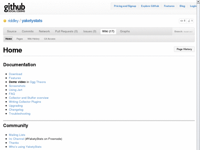Open the Pages wiki subtab
Image resolution: width=200 pixels, height=150 pixels.
pyautogui.click(x=20, y=39)
